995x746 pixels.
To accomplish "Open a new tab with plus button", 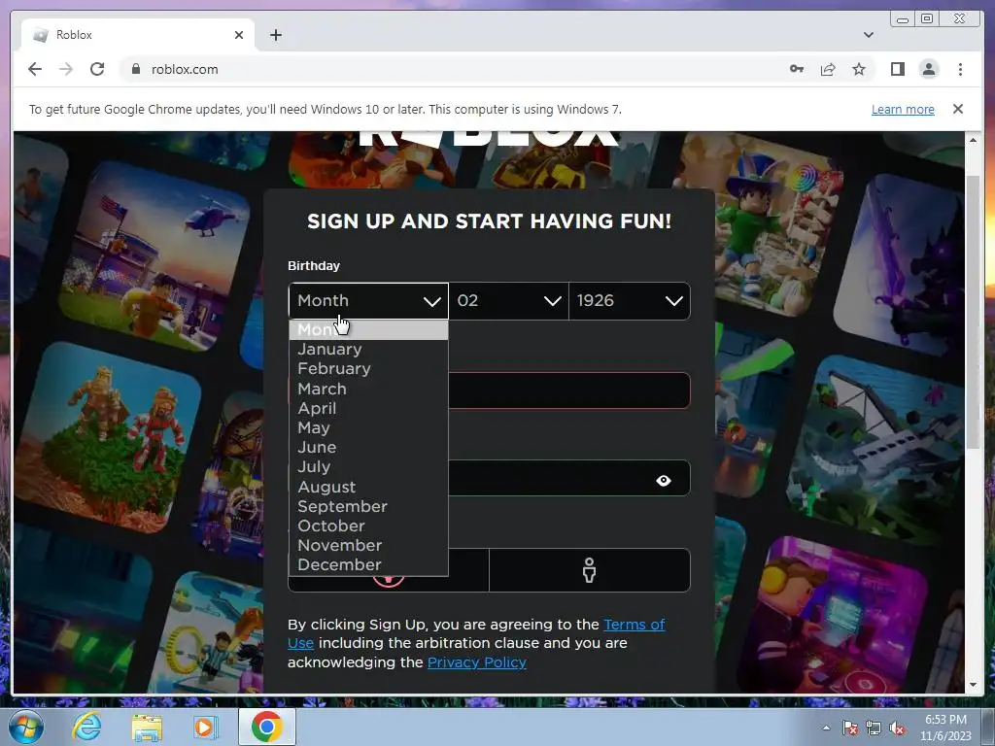I will tap(275, 35).
